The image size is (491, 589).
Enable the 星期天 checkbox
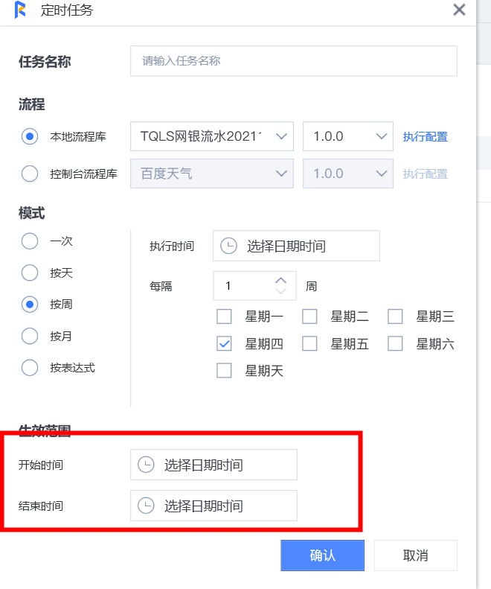pos(224,370)
